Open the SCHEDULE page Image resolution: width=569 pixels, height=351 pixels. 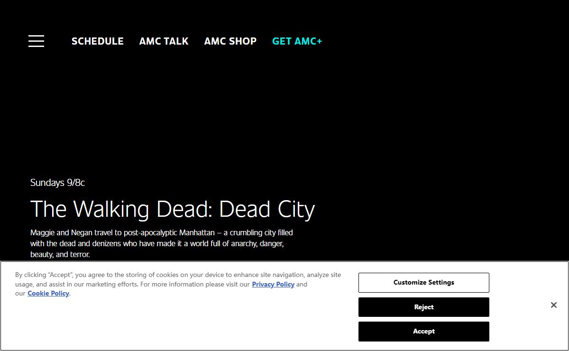click(98, 41)
